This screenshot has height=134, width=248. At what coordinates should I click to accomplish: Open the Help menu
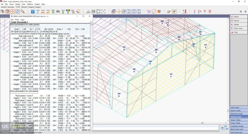[43, 4]
